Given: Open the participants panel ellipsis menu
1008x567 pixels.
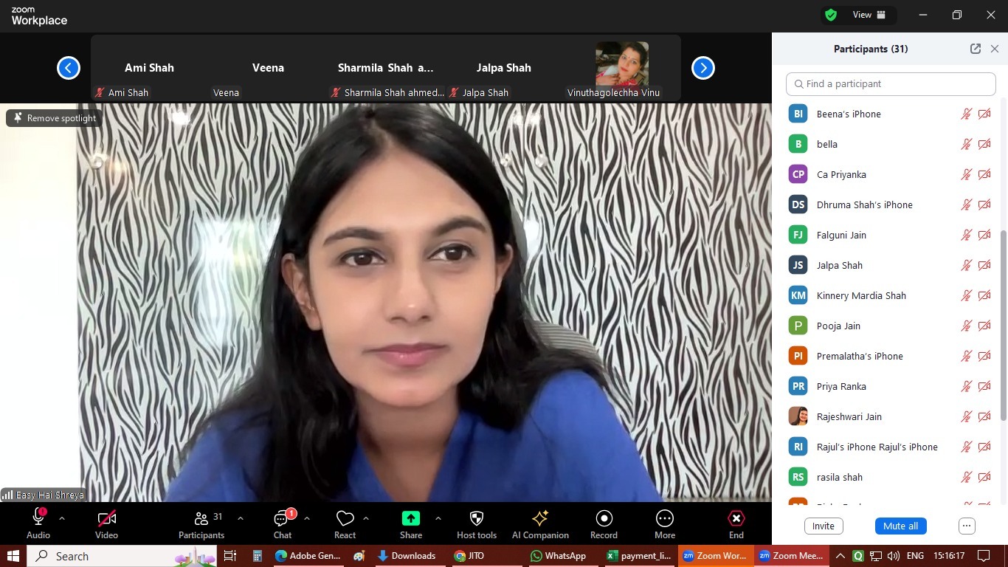Looking at the screenshot, I should click(967, 526).
